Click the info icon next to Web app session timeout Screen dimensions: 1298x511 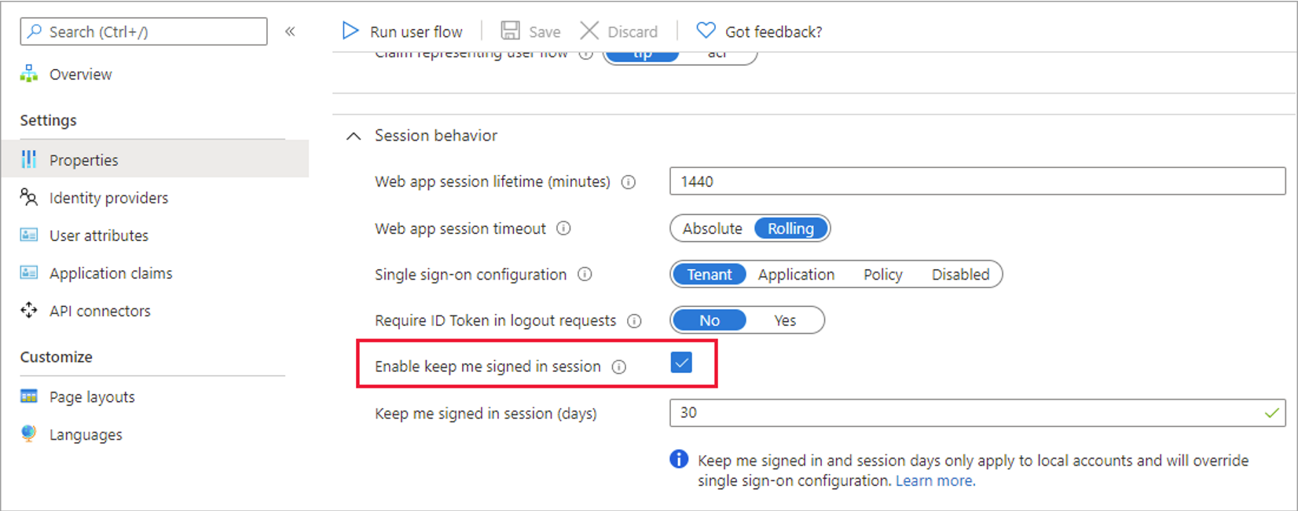click(x=563, y=228)
